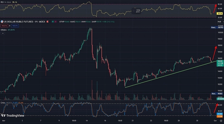Open the RUB currency dropdown

pos(220,22)
